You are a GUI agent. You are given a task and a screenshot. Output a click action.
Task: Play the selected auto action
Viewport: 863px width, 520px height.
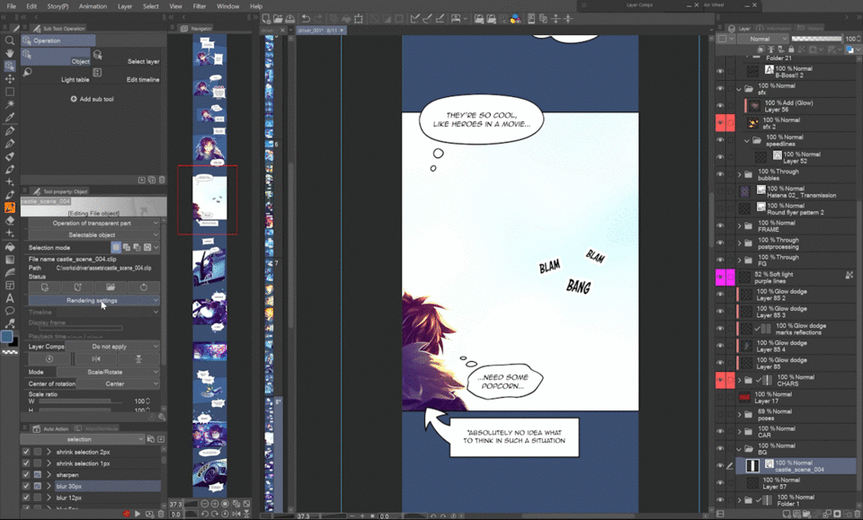138,514
